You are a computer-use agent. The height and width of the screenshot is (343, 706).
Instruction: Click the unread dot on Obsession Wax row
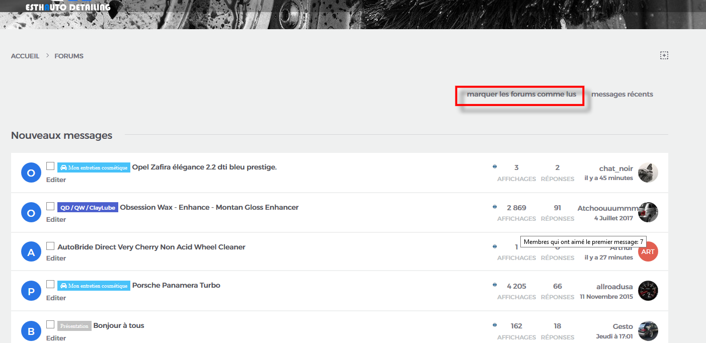(495, 207)
